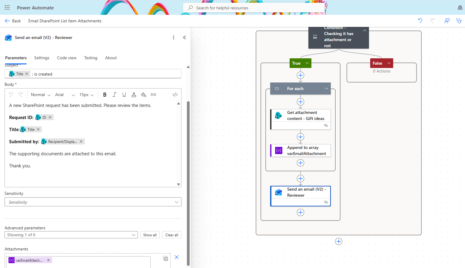Toggle bold formatting
This screenshot has height=268, width=465.
coord(105,95)
